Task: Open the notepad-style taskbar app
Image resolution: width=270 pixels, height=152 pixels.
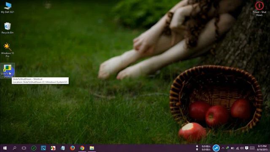Action: point(63,148)
